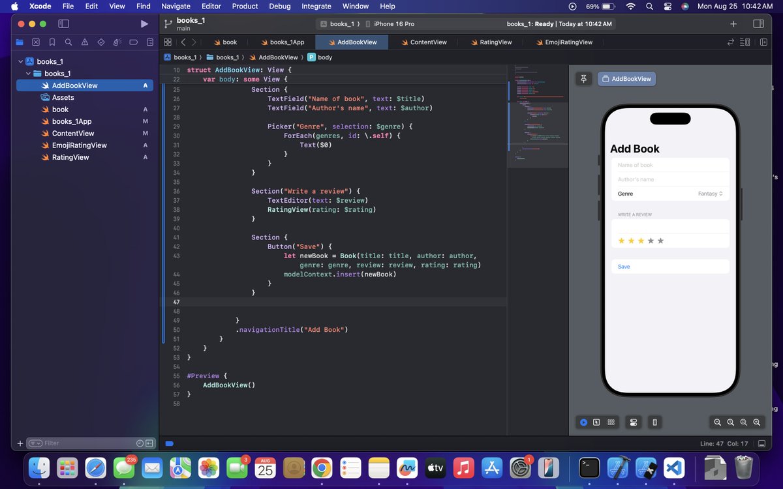783x489 pixels.
Task: Open Terminal from the Dock
Action: point(589,467)
